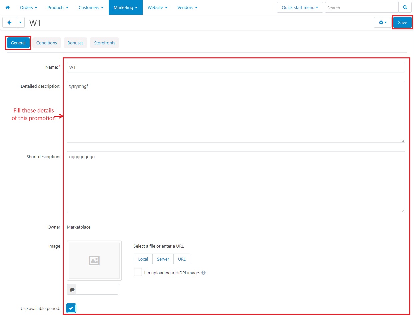Switch to the Conditions tab
The height and width of the screenshot is (315, 414).
[47, 43]
